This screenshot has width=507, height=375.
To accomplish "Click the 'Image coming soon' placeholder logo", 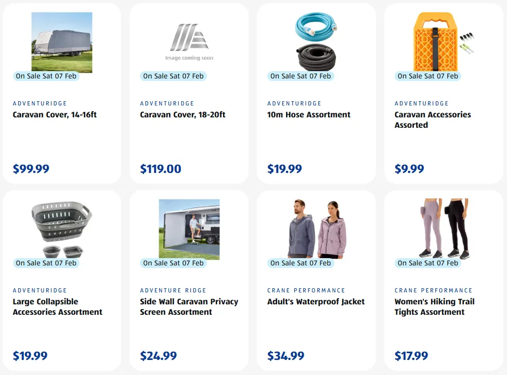I will tap(189, 42).
